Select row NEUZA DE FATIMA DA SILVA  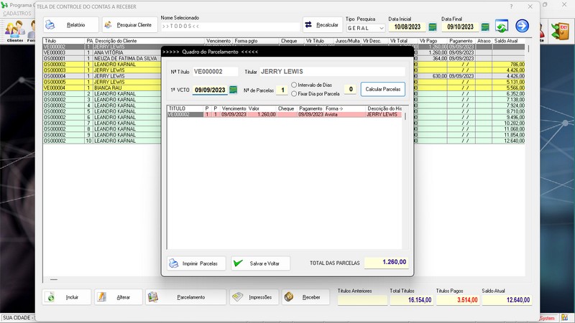point(284,59)
